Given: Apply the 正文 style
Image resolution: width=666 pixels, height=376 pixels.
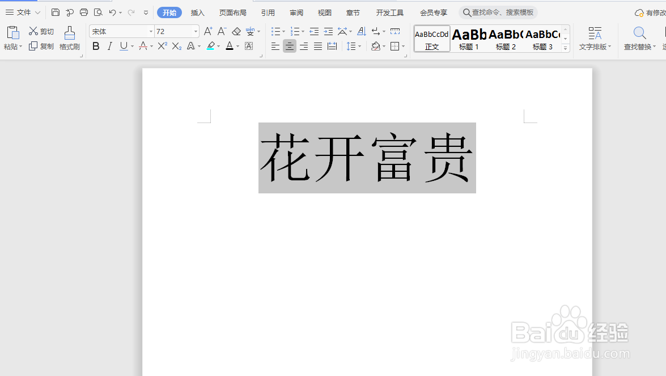Looking at the screenshot, I should click(432, 39).
